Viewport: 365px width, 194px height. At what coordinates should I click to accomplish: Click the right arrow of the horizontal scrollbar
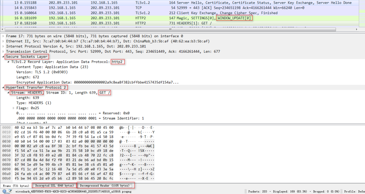(357, 29)
